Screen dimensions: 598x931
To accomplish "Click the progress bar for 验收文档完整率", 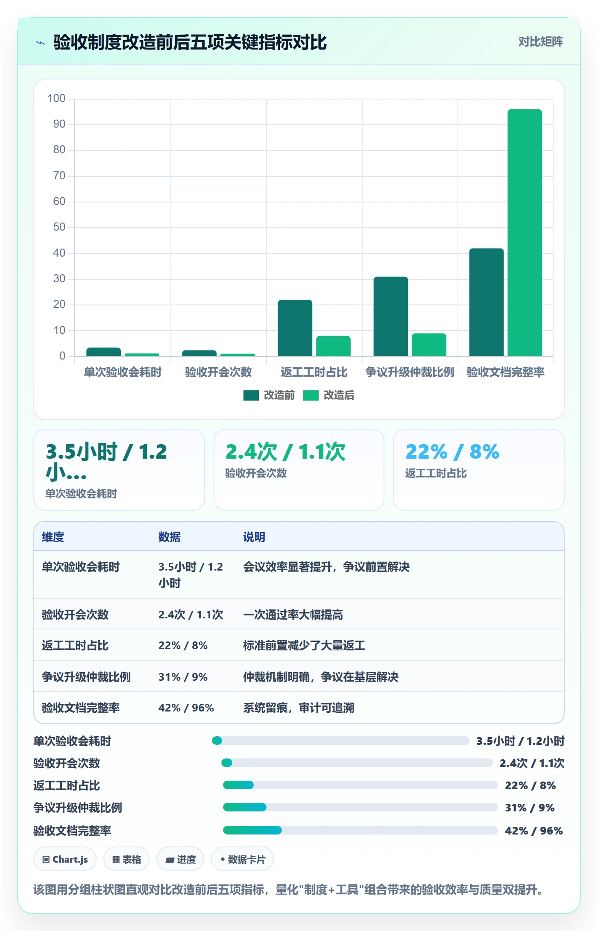I will pyautogui.click(x=361, y=830).
